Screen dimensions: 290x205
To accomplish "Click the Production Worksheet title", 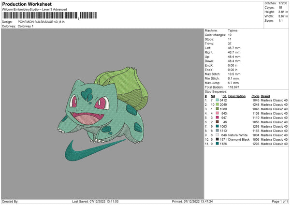I will click(x=27, y=4).
